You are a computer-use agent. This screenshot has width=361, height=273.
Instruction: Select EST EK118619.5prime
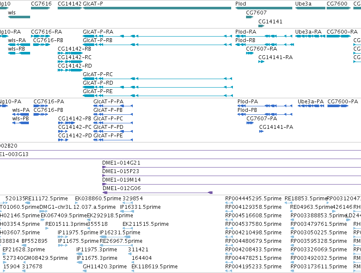133,271
